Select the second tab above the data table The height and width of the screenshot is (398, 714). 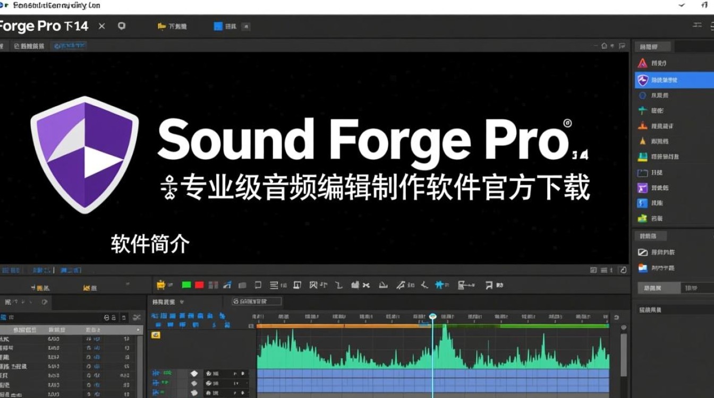coord(40,270)
